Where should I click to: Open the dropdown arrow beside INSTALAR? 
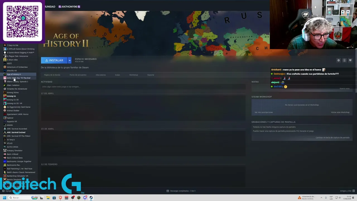coord(70,60)
